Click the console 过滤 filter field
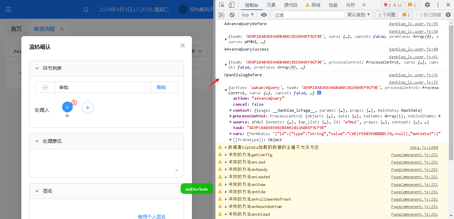 coord(309,15)
